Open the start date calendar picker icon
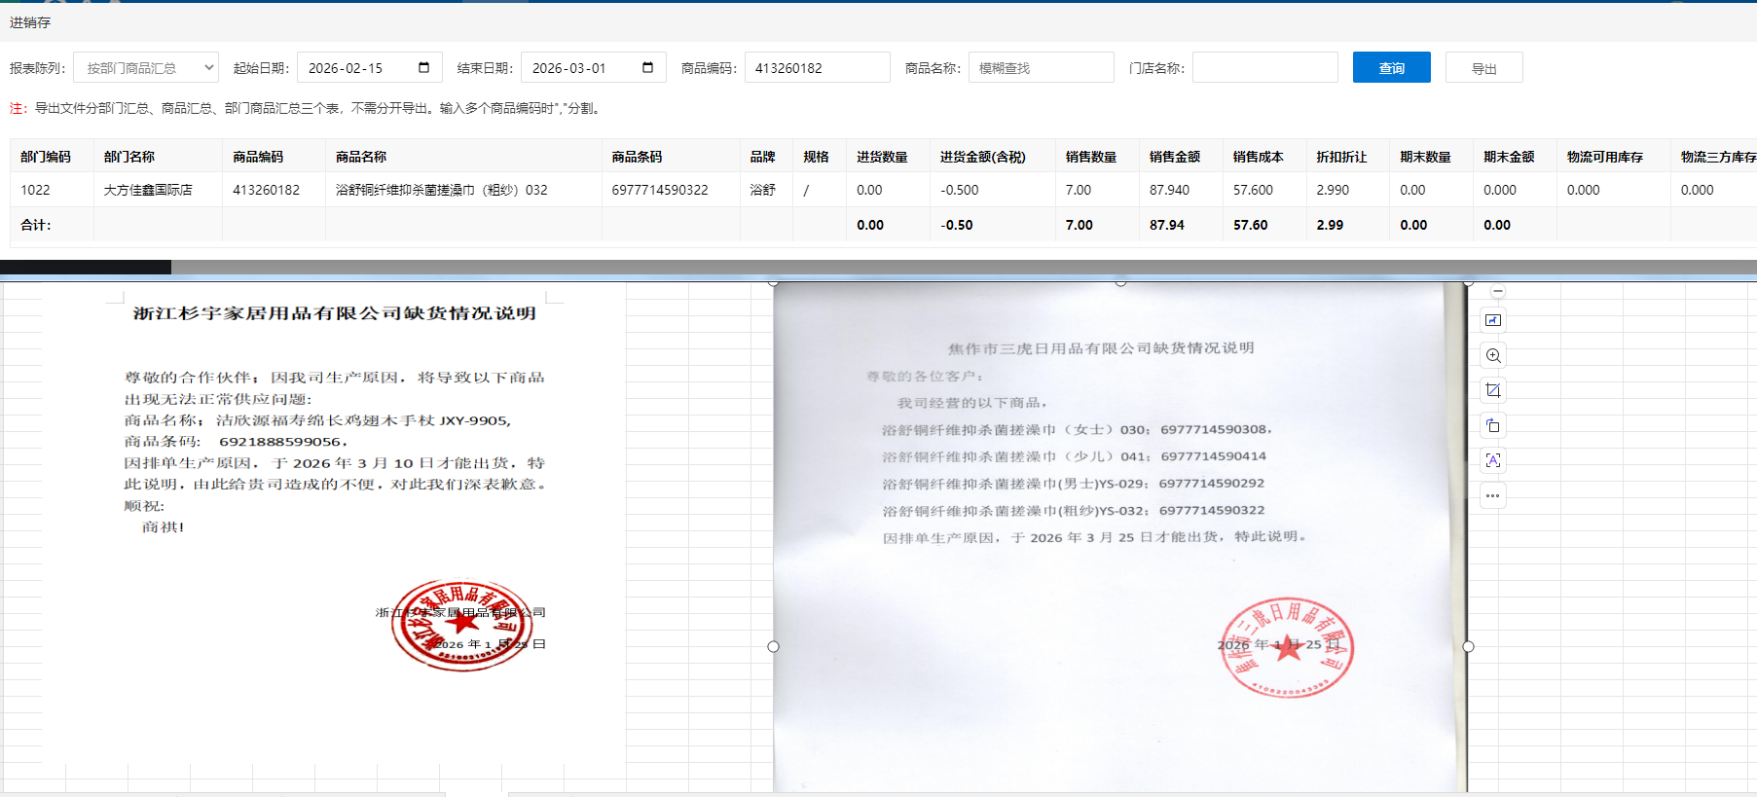Viewport: 1757px width, 797px height. [423, 68]
